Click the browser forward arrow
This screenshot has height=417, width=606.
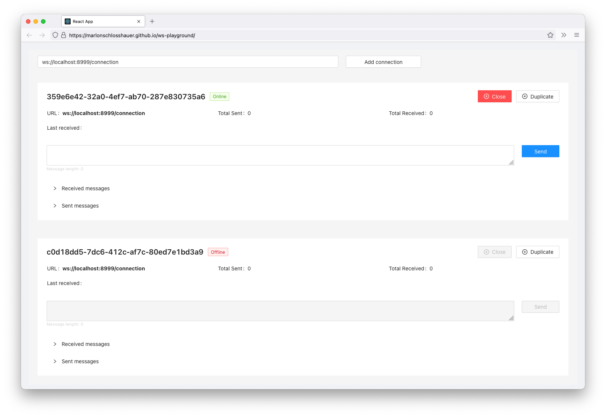click(x=42, y=35)
